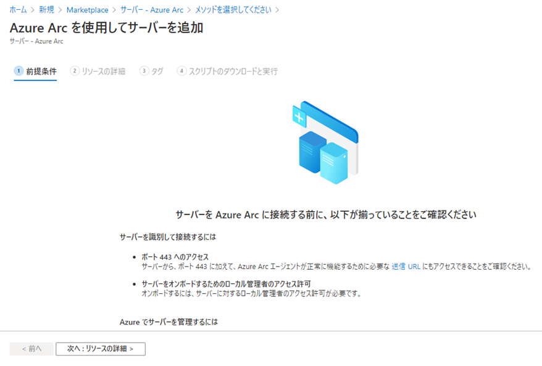Click heading サーバーを Azure Arc に接続する前に
This screenshot has height=366, width=542.
tap(326, 215)
